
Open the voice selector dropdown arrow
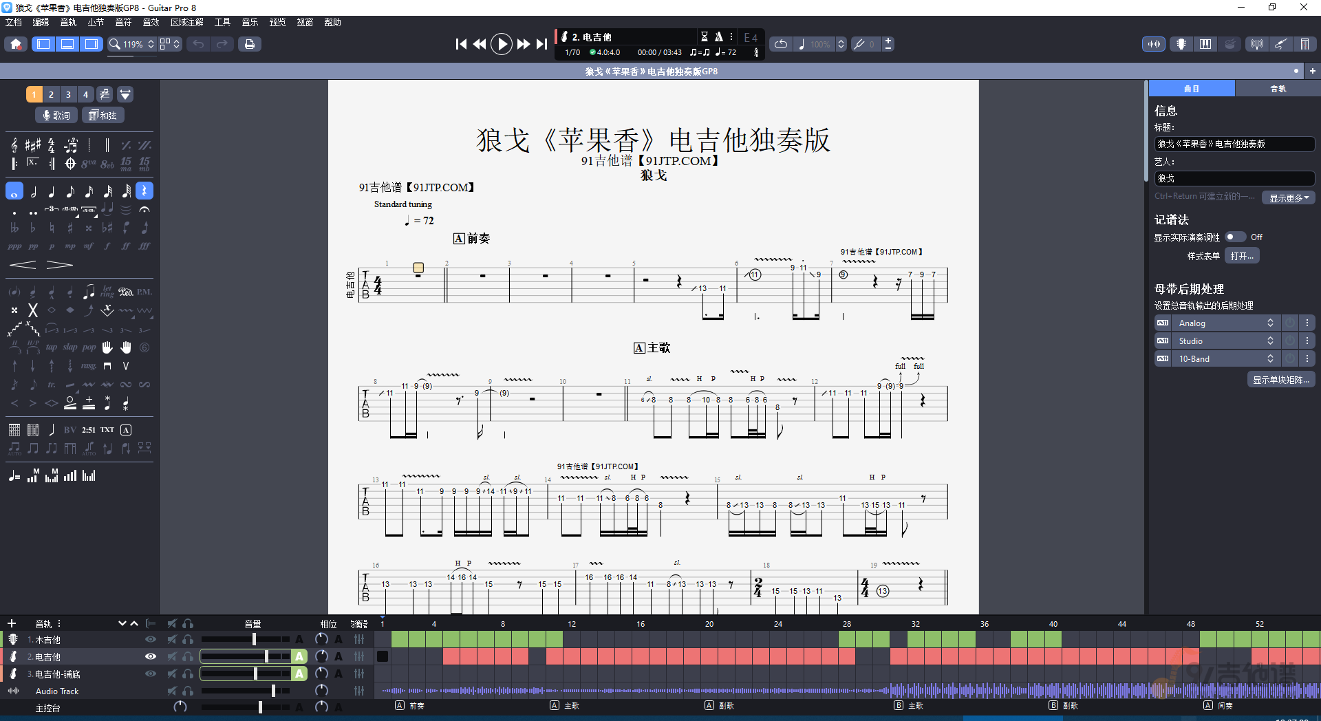[x=125, y=94]
